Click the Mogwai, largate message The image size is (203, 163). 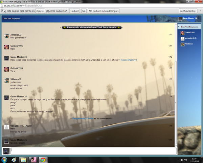tap(18, 143)
